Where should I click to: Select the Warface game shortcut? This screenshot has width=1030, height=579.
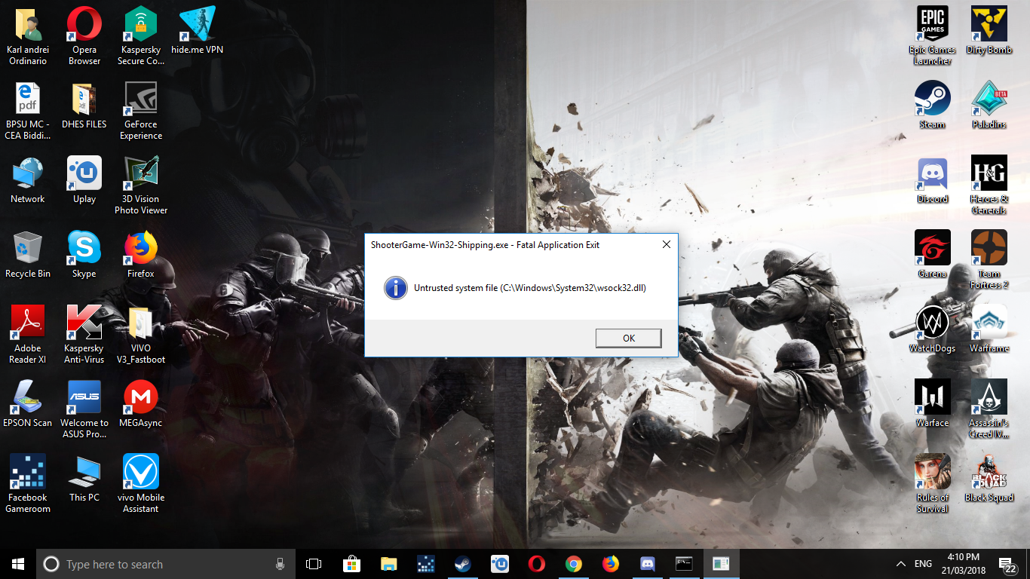pyautogui.click(x=933, y=404)
